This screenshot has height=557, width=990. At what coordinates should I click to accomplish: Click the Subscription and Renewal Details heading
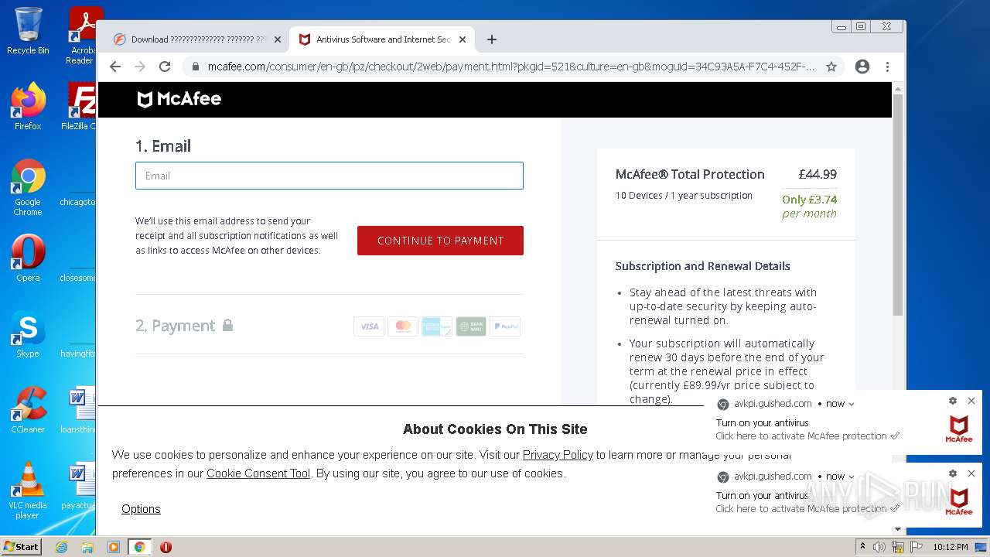[x=702, y=266]
